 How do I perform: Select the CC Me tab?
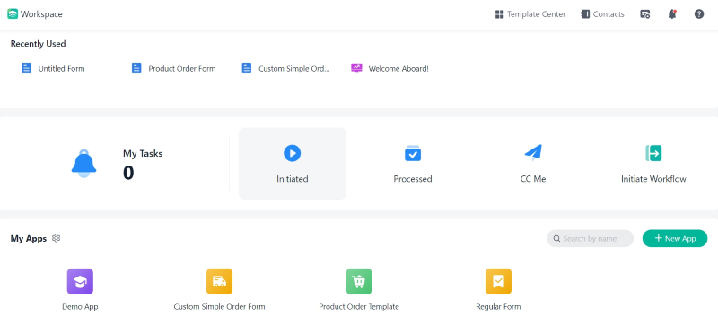[x=533, y=164]
